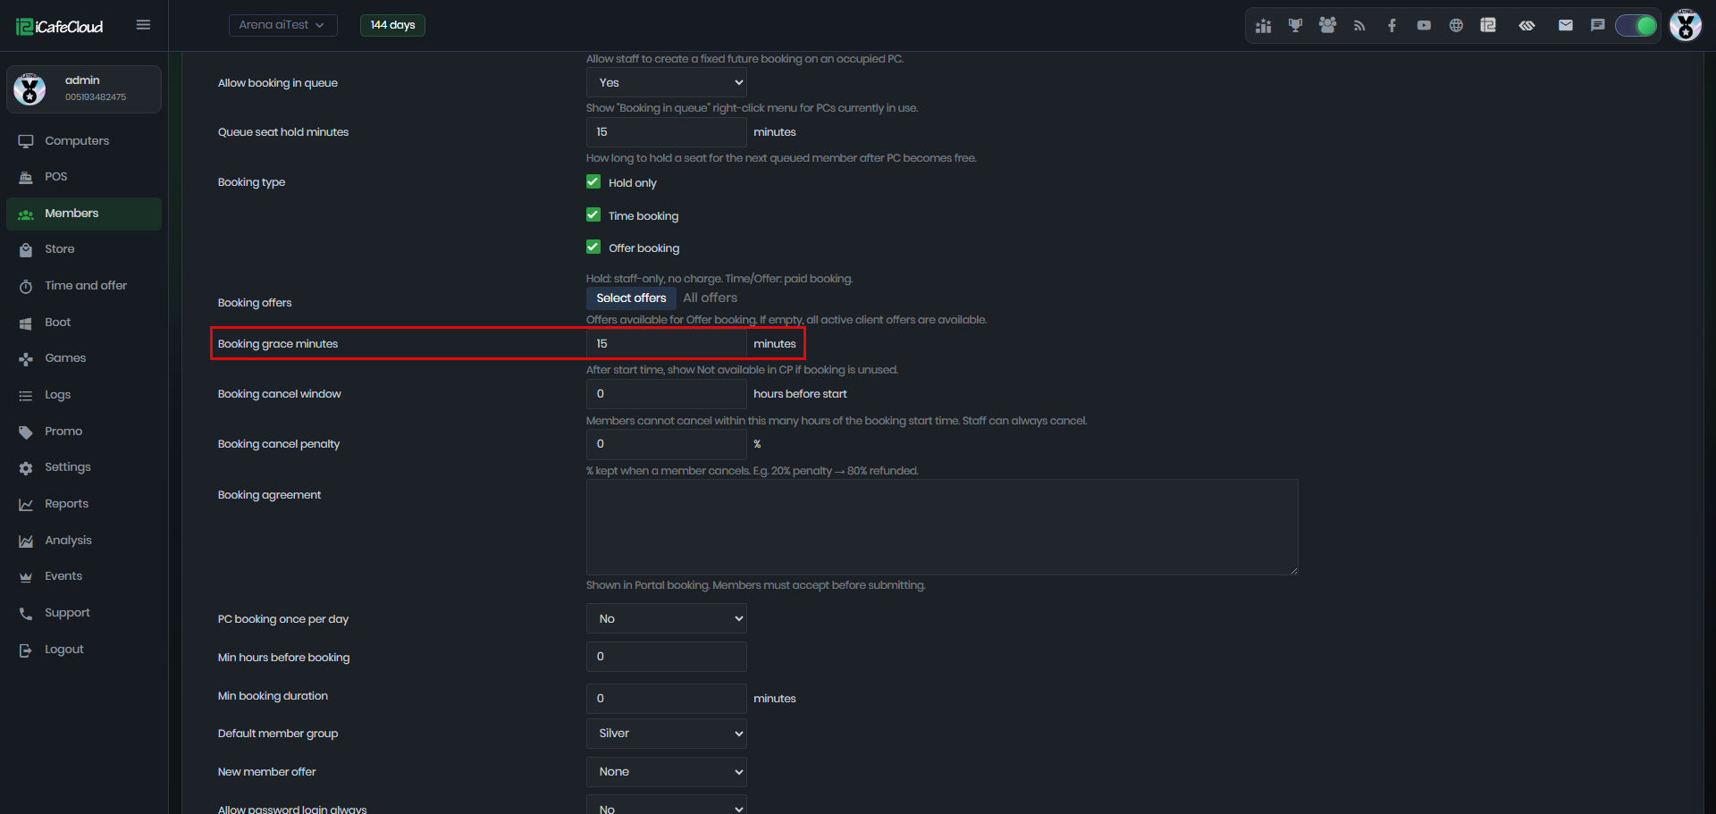Open the Arena aiTest cafe dropdown
The width and height of the screenshot is (1716, 814).
click(x=282, y=25)
